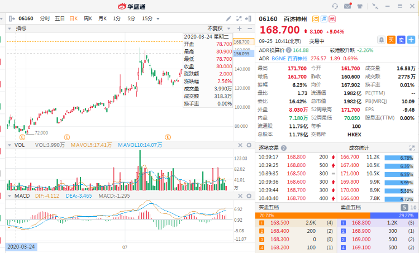Switch to 15分 minute chart
The width and height of the screenshot is (419, 253).
147,18
